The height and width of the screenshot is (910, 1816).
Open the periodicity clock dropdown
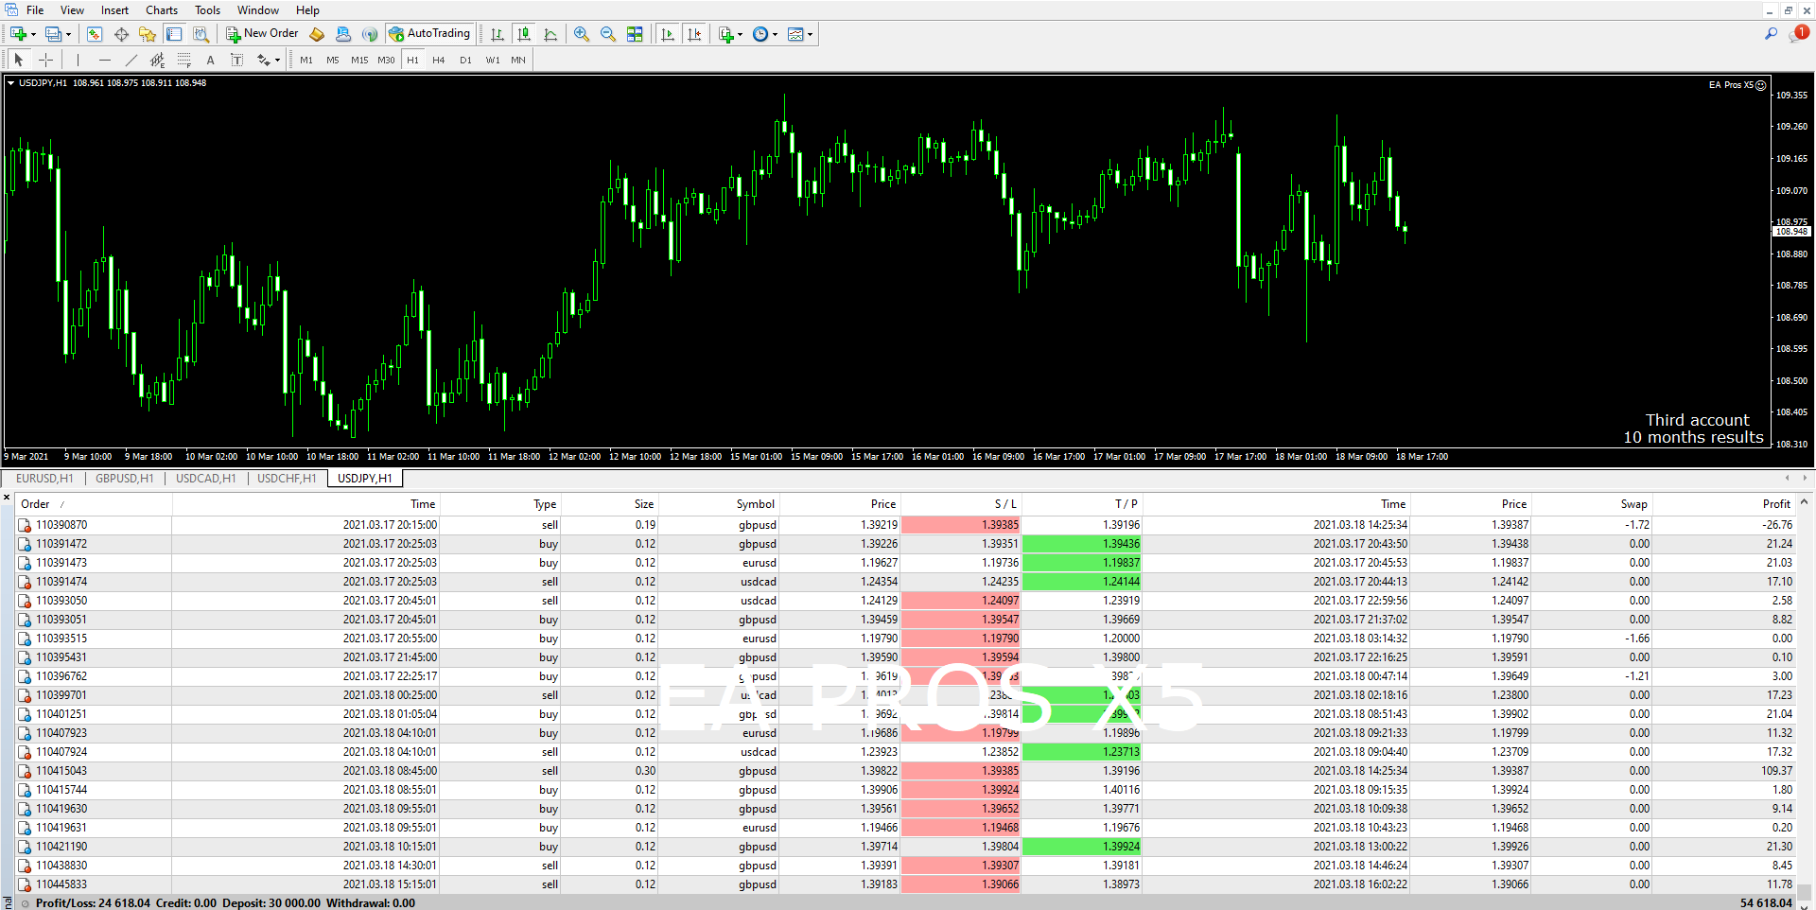tap(775, 34)
